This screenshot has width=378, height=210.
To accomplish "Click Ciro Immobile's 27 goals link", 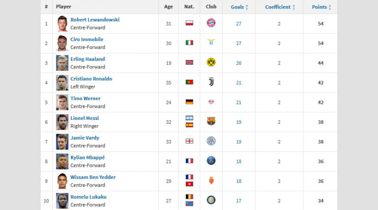I will (239, 43).
